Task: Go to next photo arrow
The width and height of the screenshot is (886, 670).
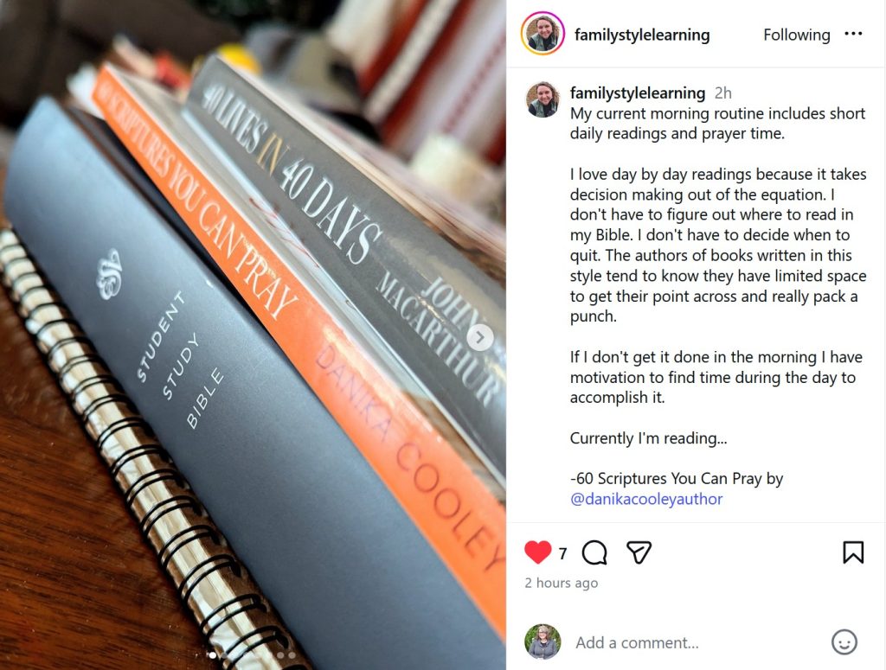Action: (479, 337)
